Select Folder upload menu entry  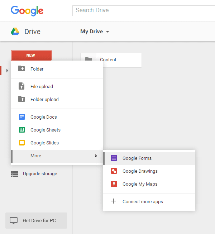57,99
